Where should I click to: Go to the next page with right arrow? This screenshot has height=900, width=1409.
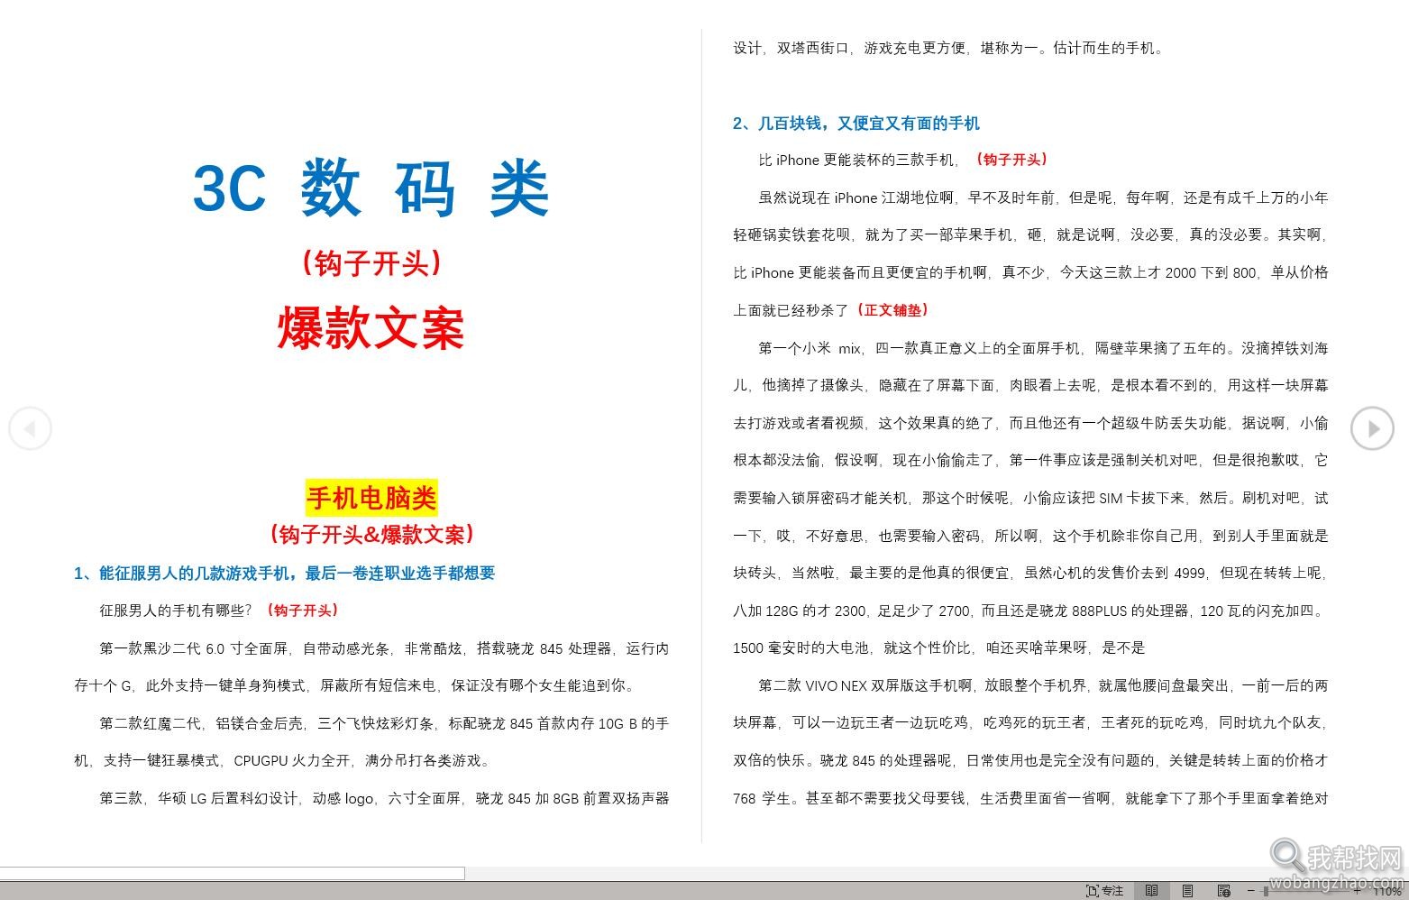[x=1371, y=427]
